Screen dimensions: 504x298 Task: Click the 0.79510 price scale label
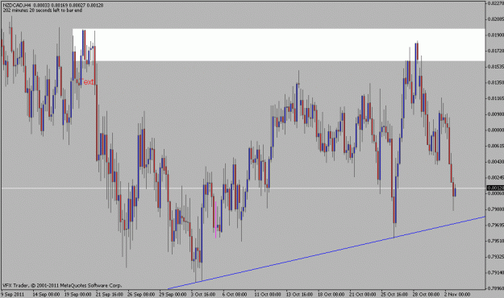(x=496, y=241)
